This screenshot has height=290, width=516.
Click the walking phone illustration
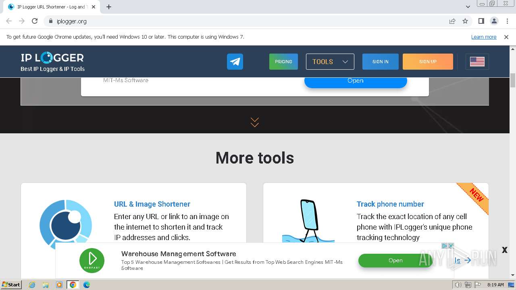pos(308,221)
